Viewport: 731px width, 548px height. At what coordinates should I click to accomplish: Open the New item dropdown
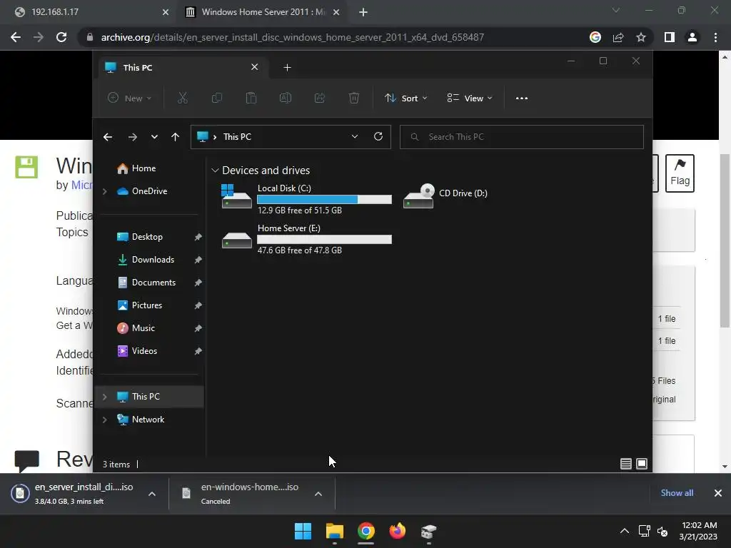[x=130, y=98]
